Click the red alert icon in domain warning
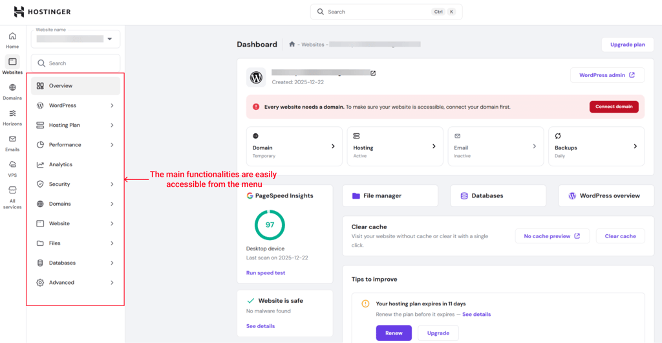662x343 pixels. point(256,107)
